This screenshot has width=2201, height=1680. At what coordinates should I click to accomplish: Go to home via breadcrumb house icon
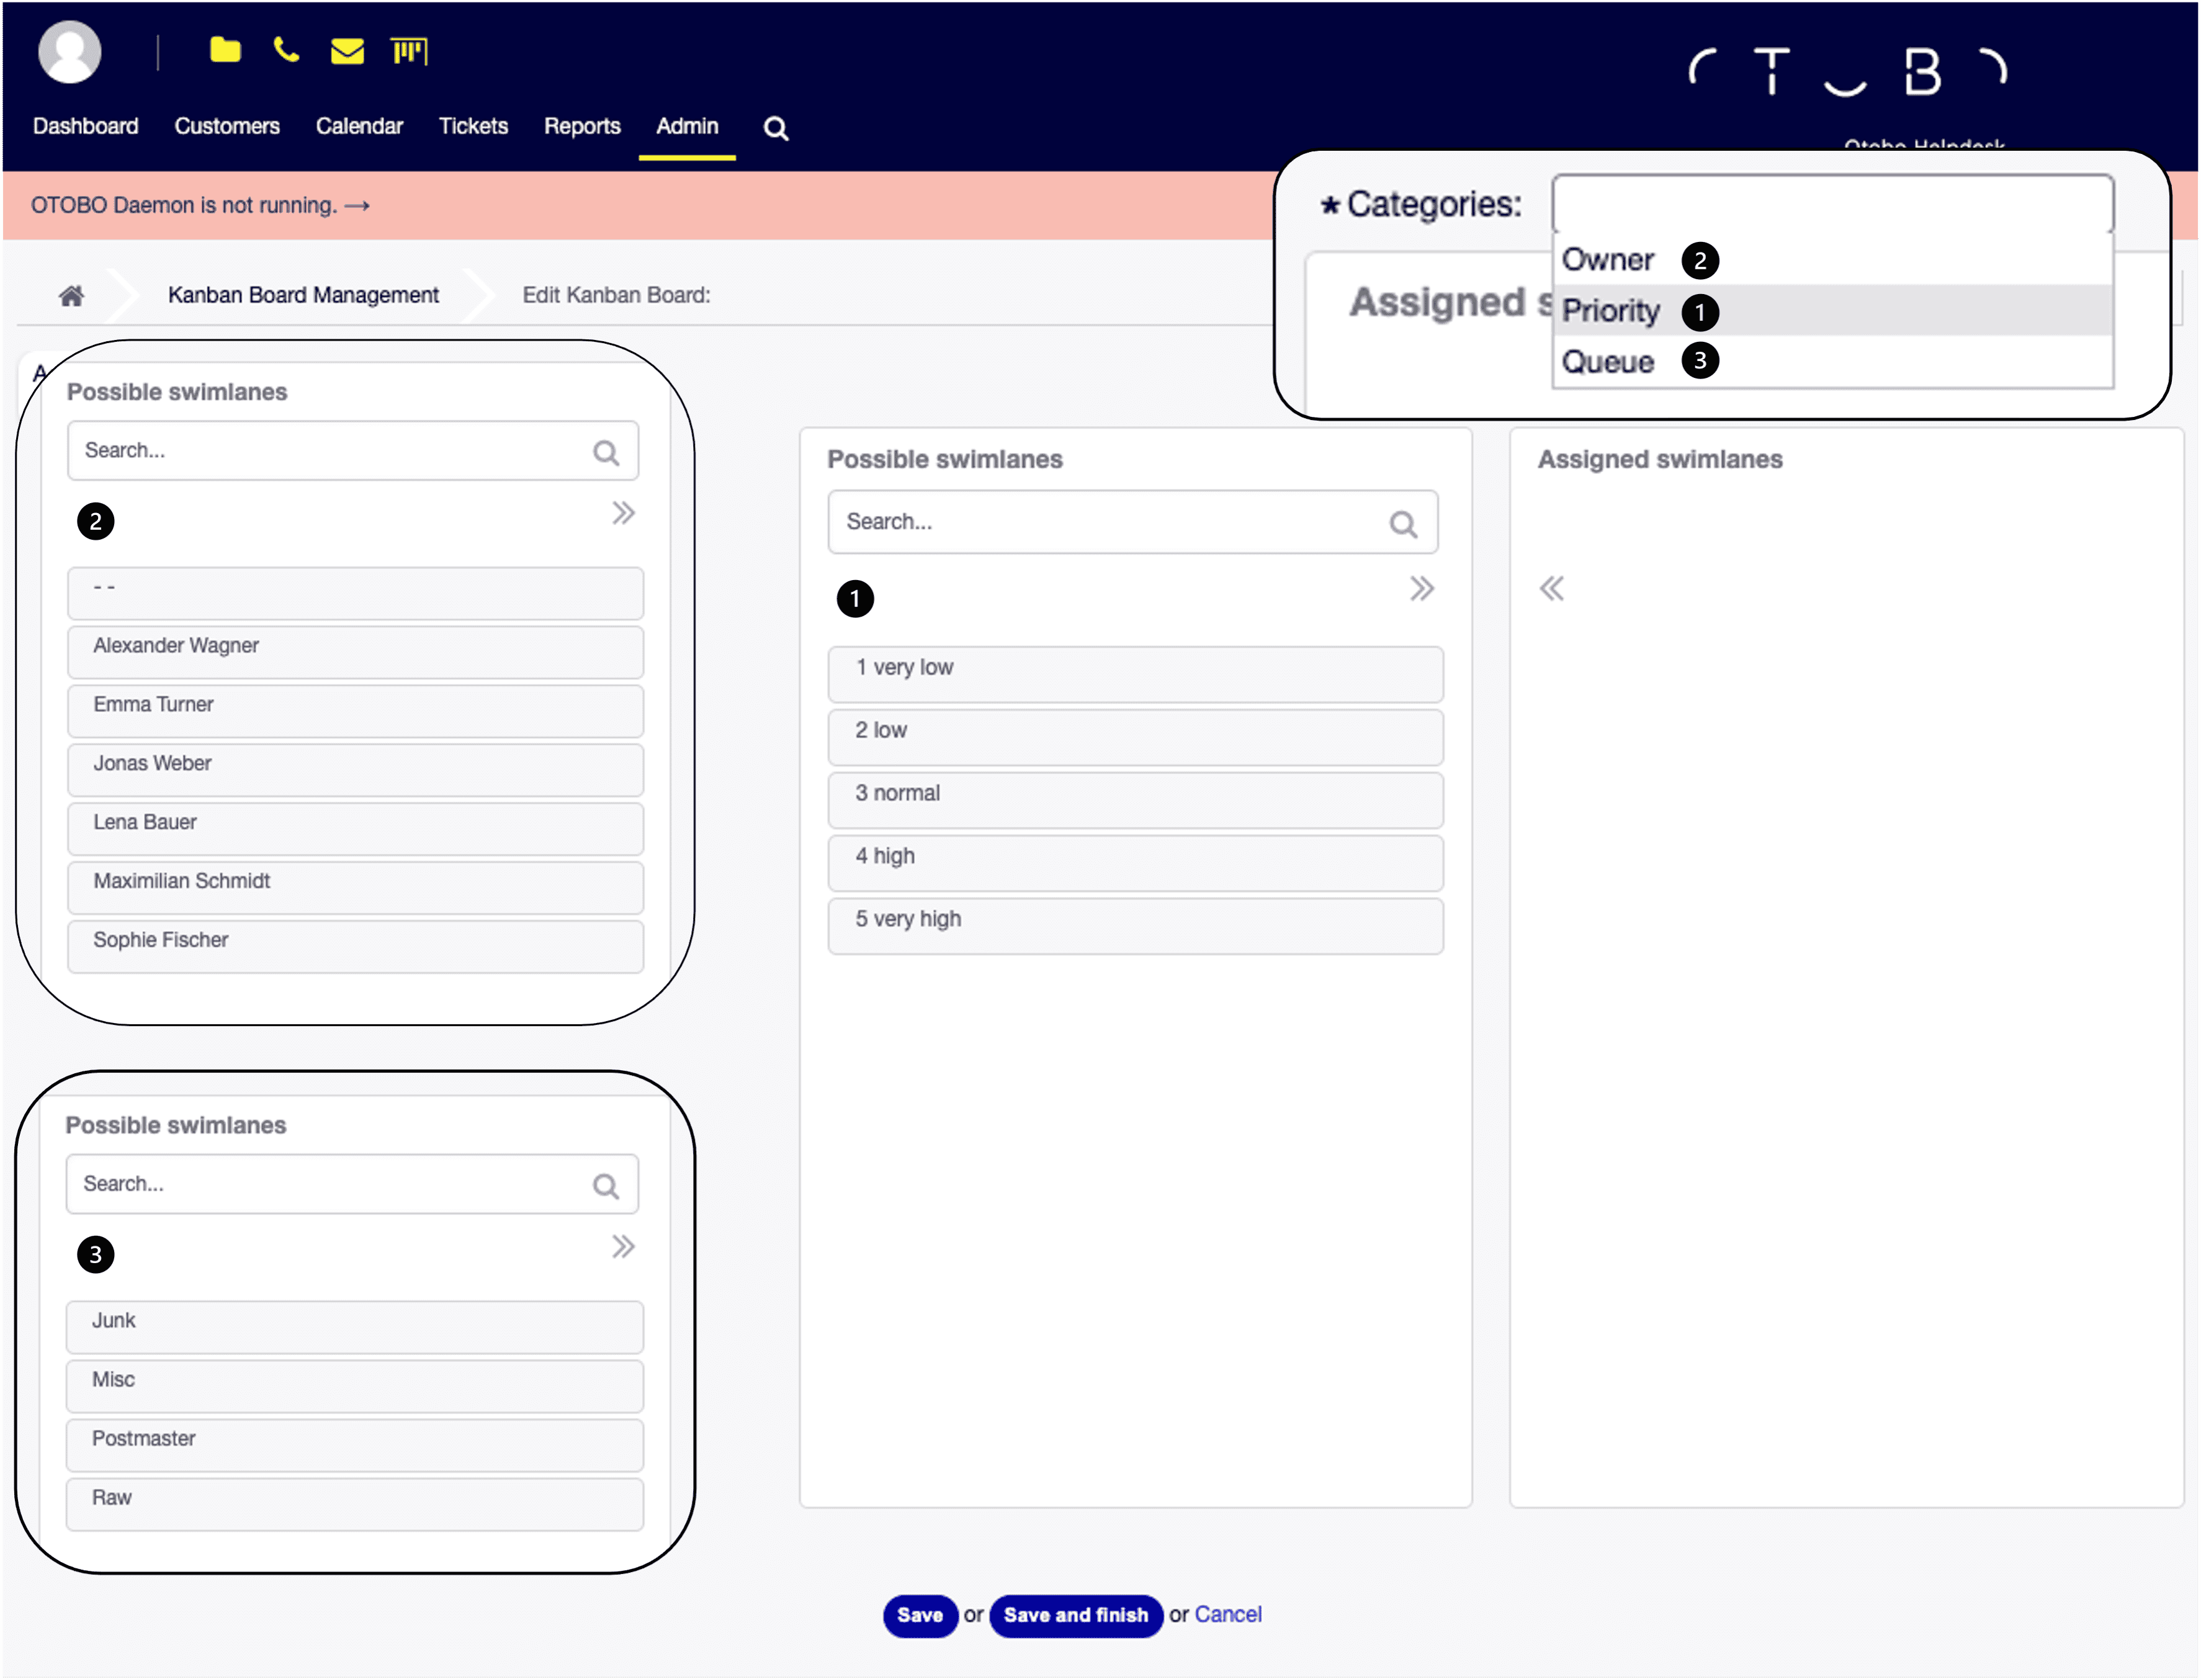pos(71,295)
